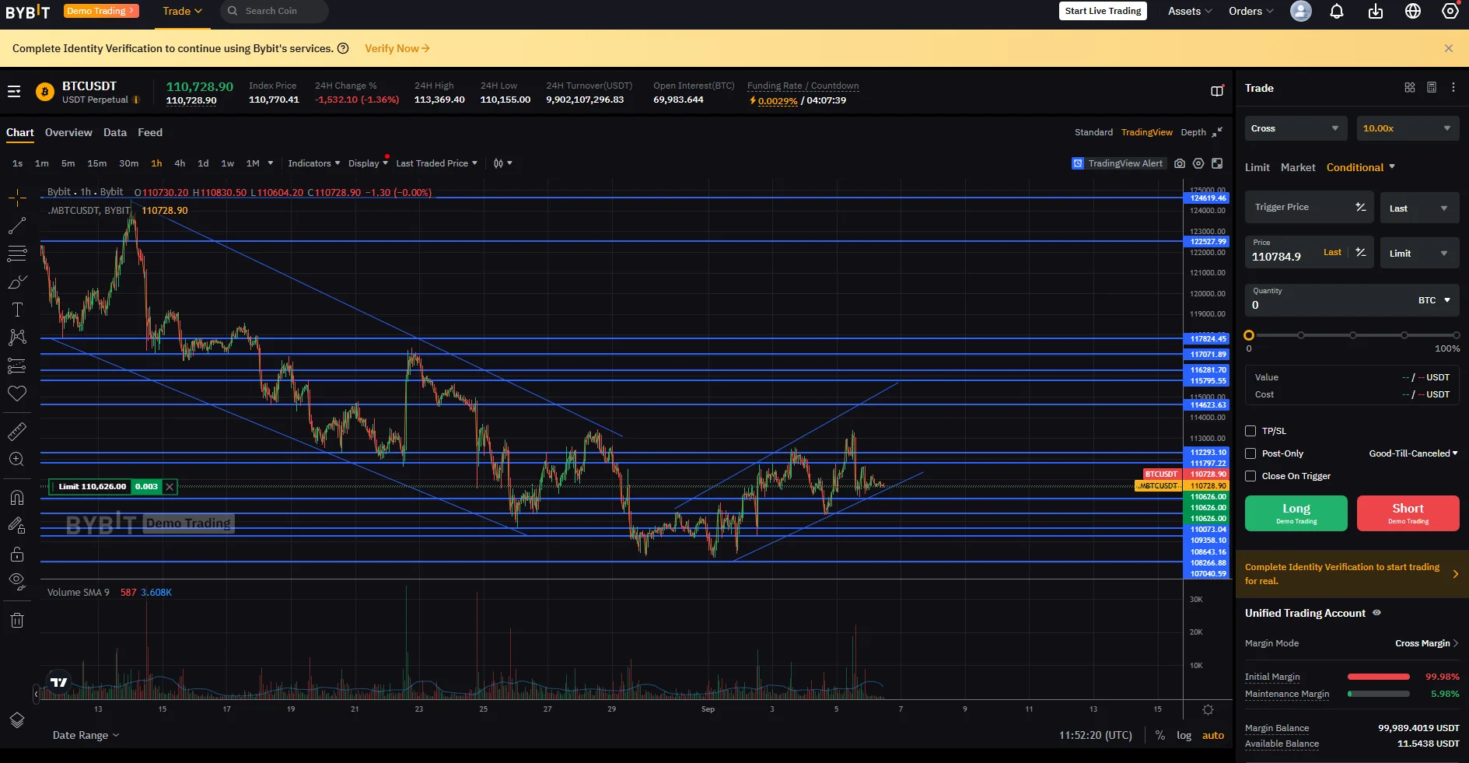The image size is (1469, 763).
Task: Open the Cross margin mode dropdown
Action: pyautogui.click(x=1295, y=128)
